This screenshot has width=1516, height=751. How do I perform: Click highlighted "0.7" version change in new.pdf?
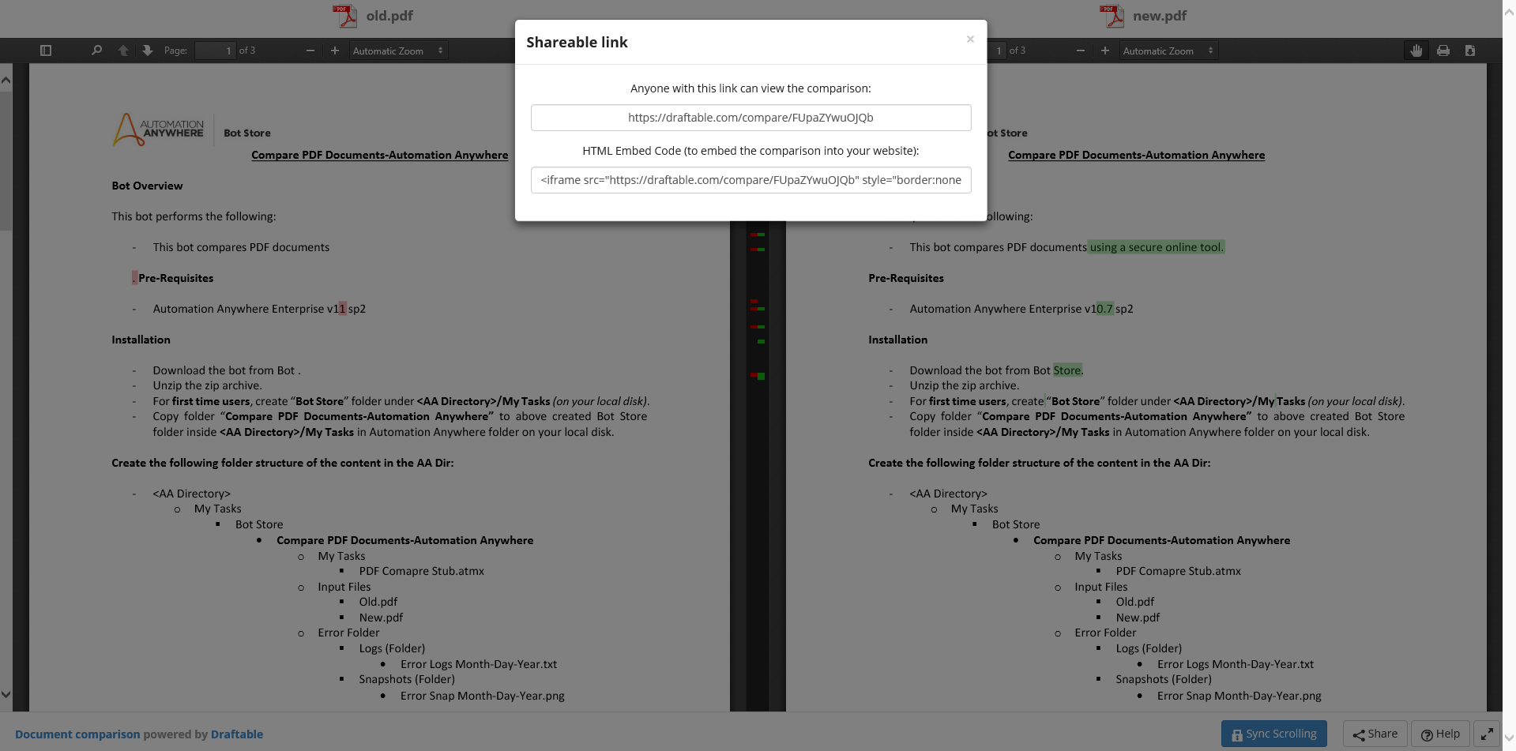1104,309
